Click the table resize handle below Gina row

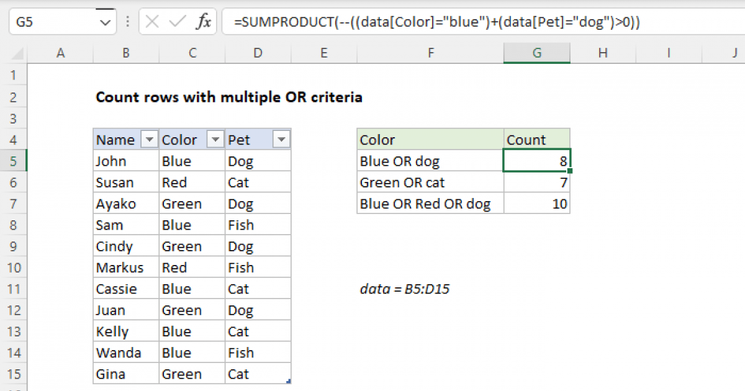point(289,382)
